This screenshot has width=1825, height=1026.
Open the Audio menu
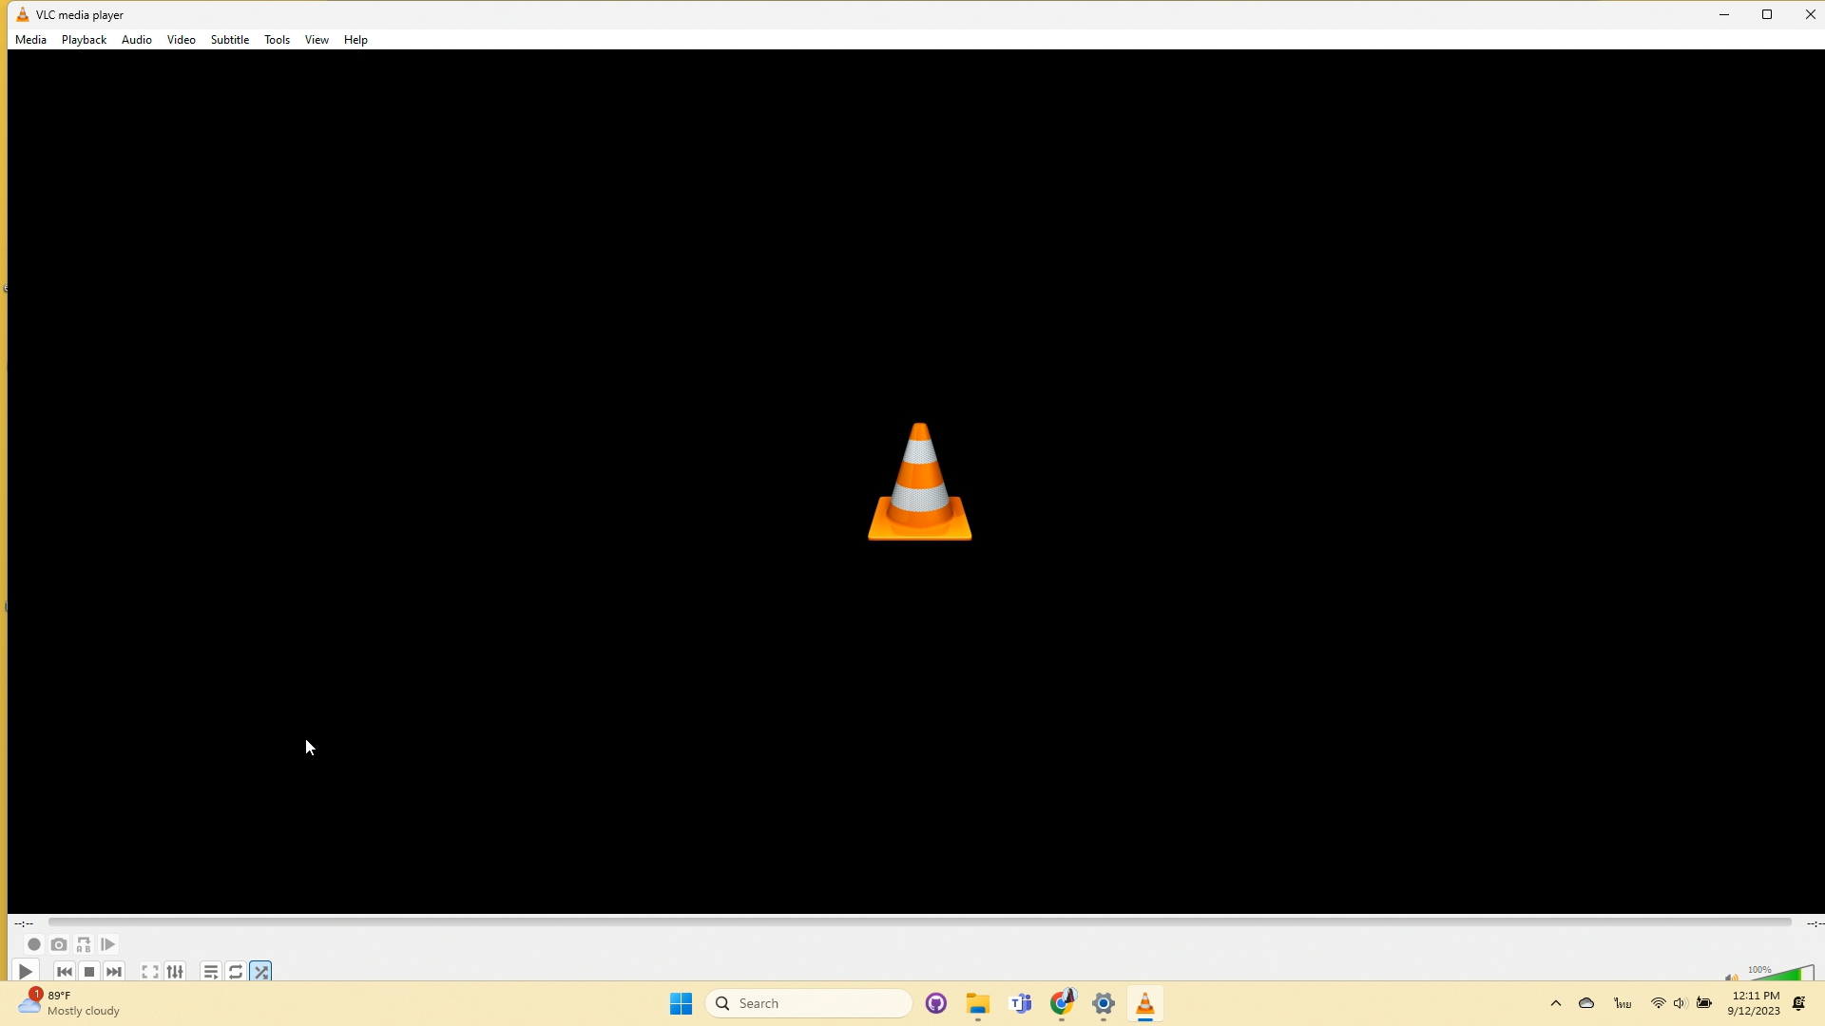137,40
